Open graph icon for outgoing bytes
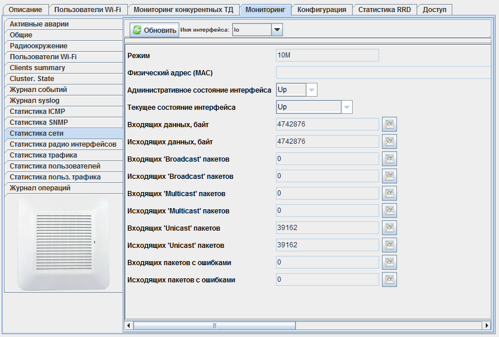 (x=390, y=141)
